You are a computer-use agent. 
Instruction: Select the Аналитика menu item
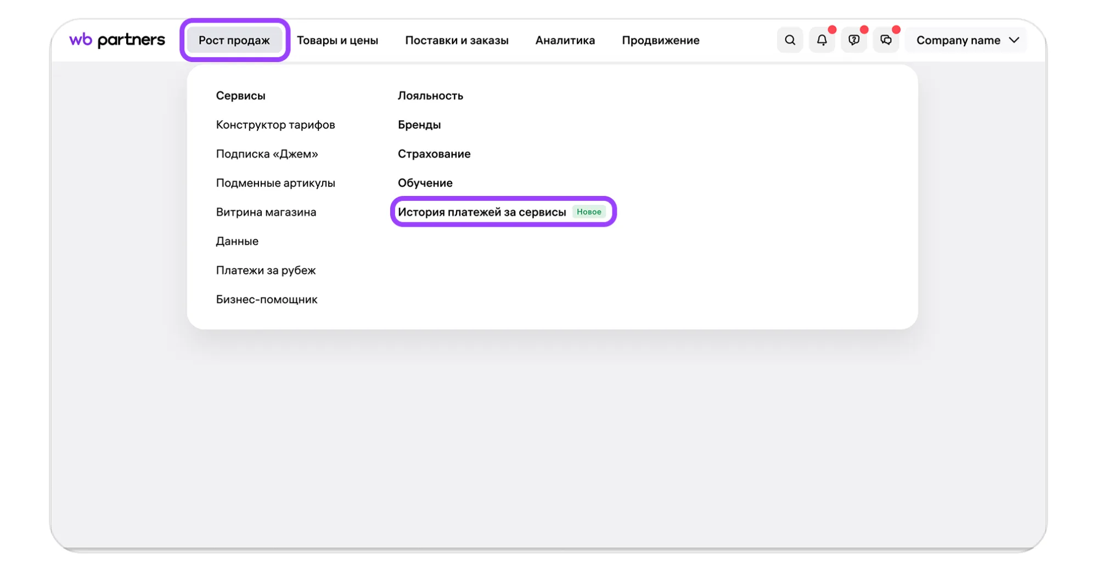(x=565, y=40)
